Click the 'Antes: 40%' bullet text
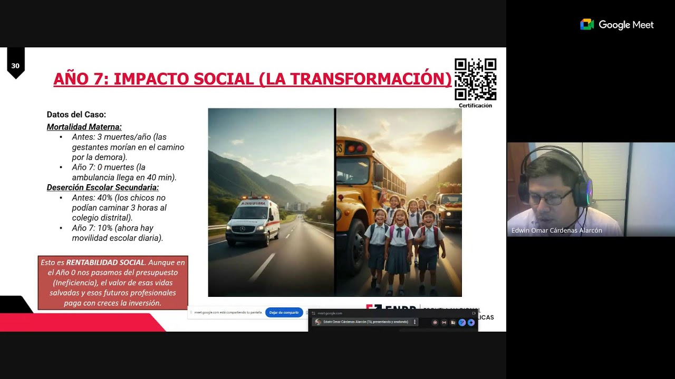675x379 pixels. 119,207
